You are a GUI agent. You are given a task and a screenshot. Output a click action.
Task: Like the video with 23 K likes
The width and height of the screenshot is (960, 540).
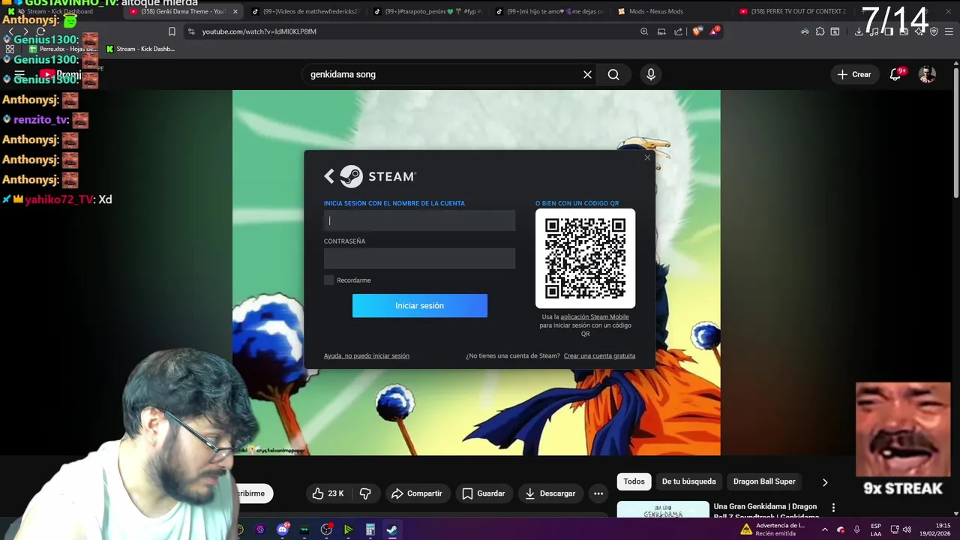(x=328, y=493)
